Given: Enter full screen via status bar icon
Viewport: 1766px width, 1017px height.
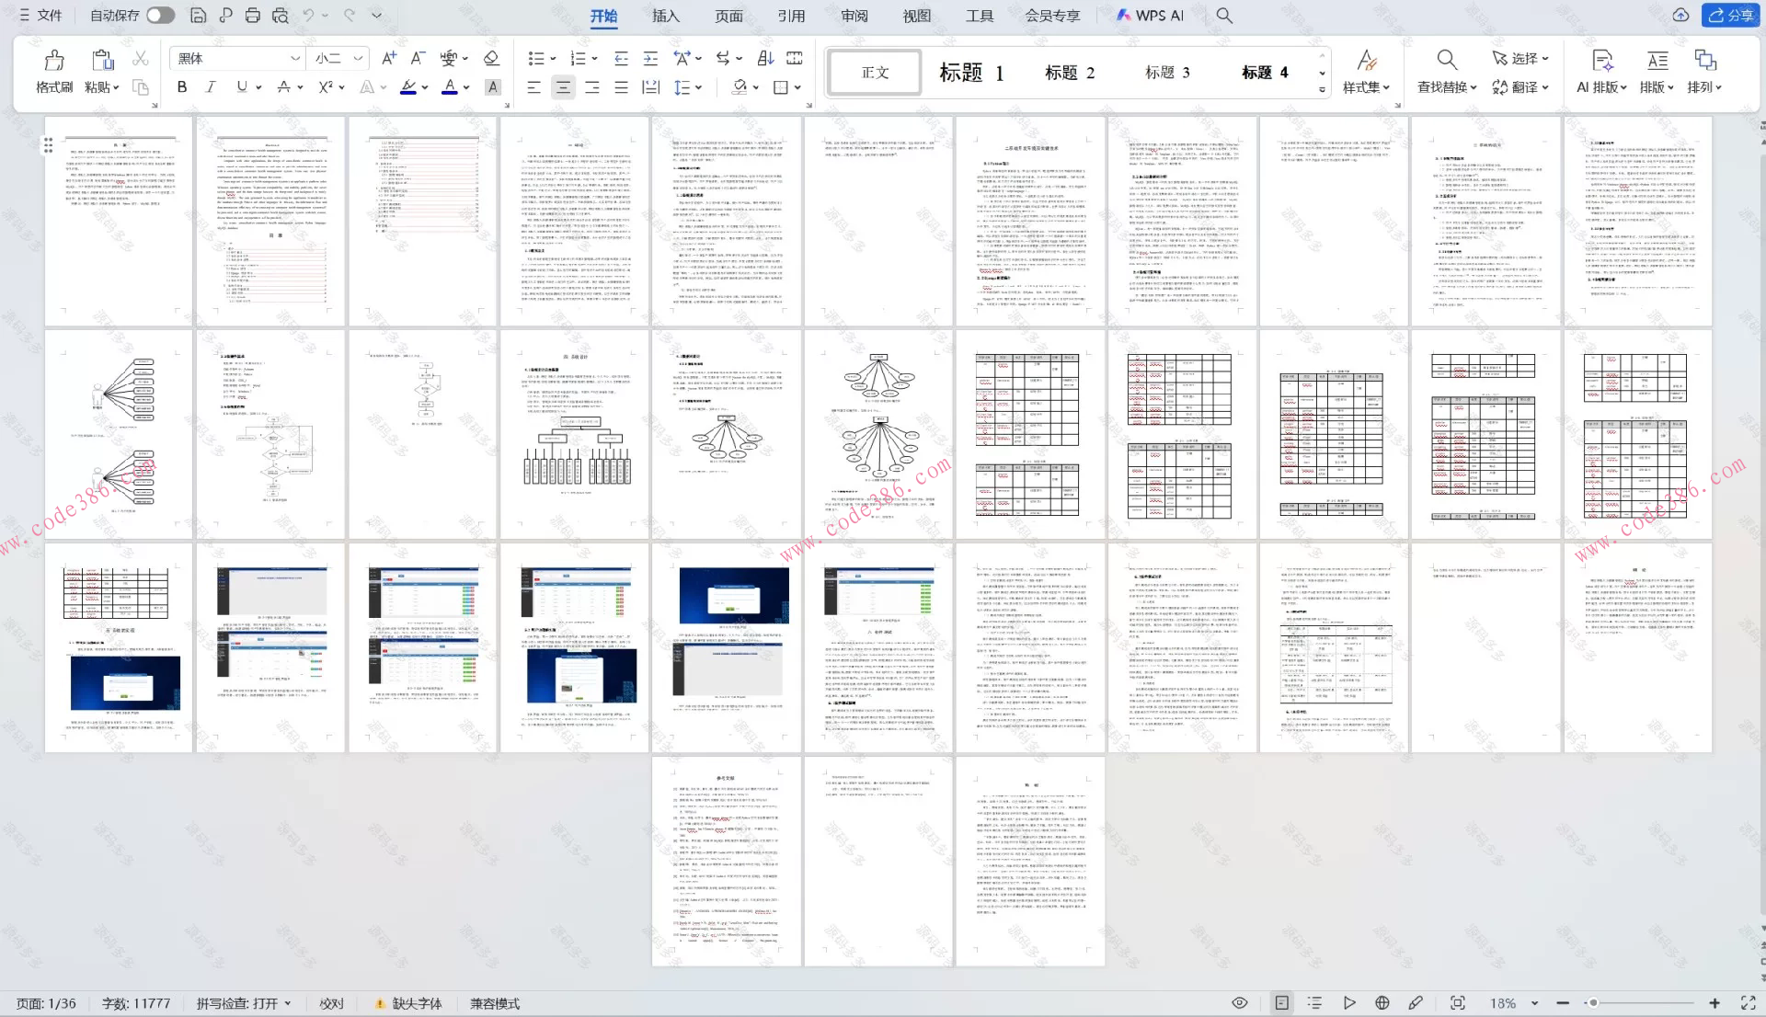Looking at the screenshot, I should pyautogui.click(x=1748, y=1003).
